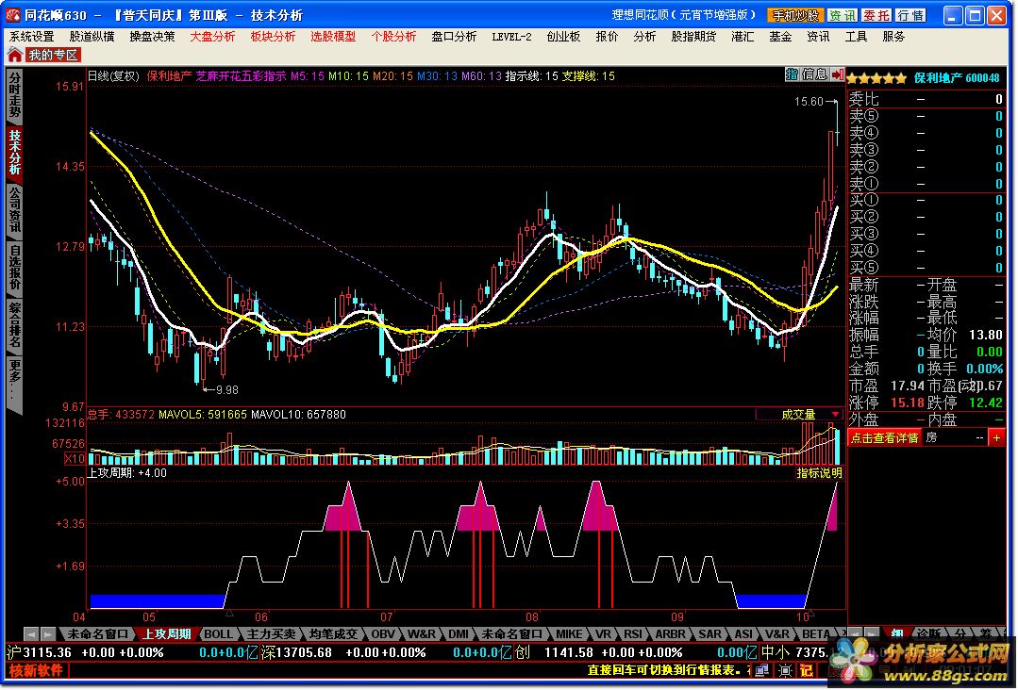
Task: Click the indicator tabs left scroll arrow
Action: [x=30, y=634]
